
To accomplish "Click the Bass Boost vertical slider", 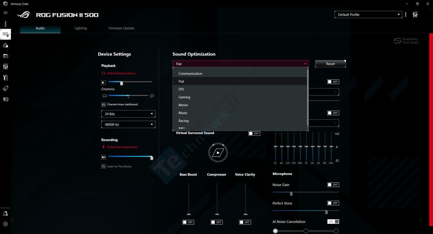I will click(189, 199).
